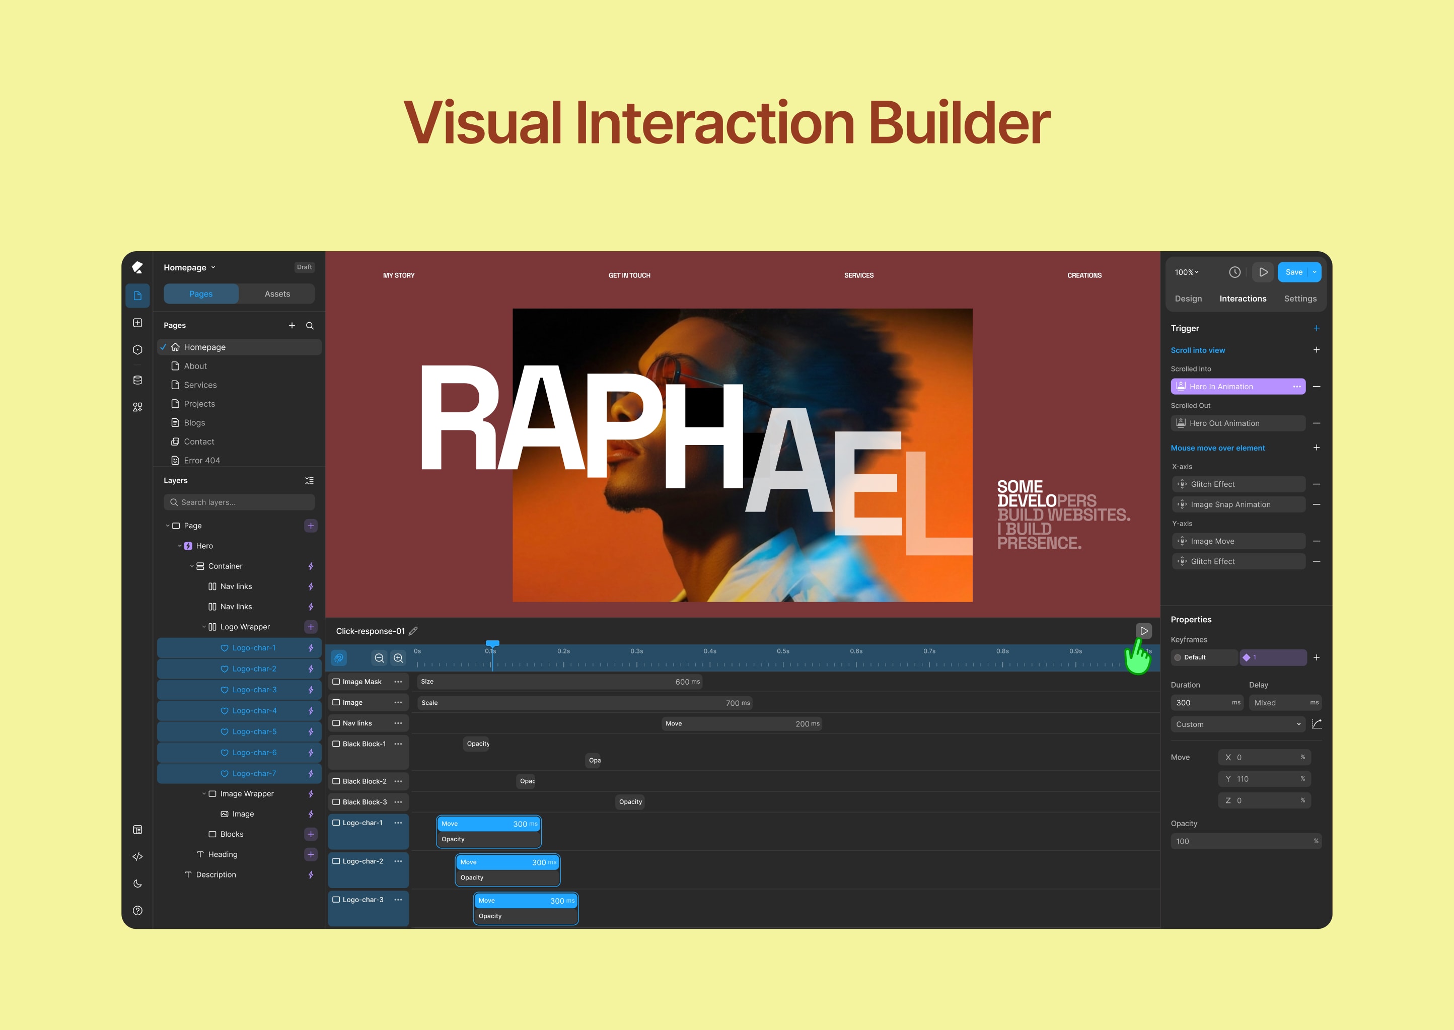Open the history clock icon in top bar
The width and height of the screenshot is (1454, 1030).
click(x=1234, y=272)
